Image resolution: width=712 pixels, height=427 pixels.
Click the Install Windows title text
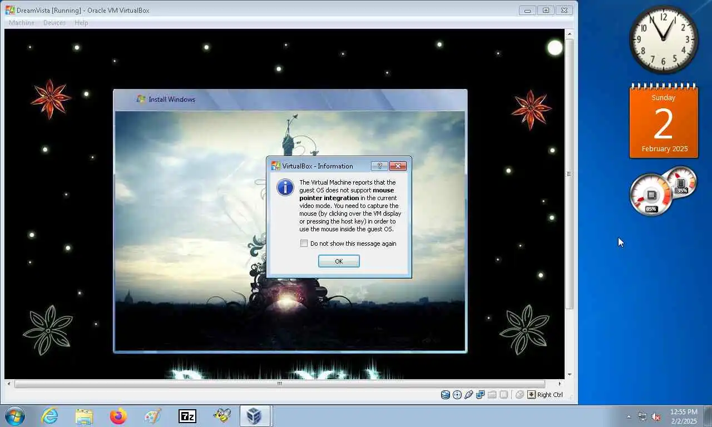(172, 100)
